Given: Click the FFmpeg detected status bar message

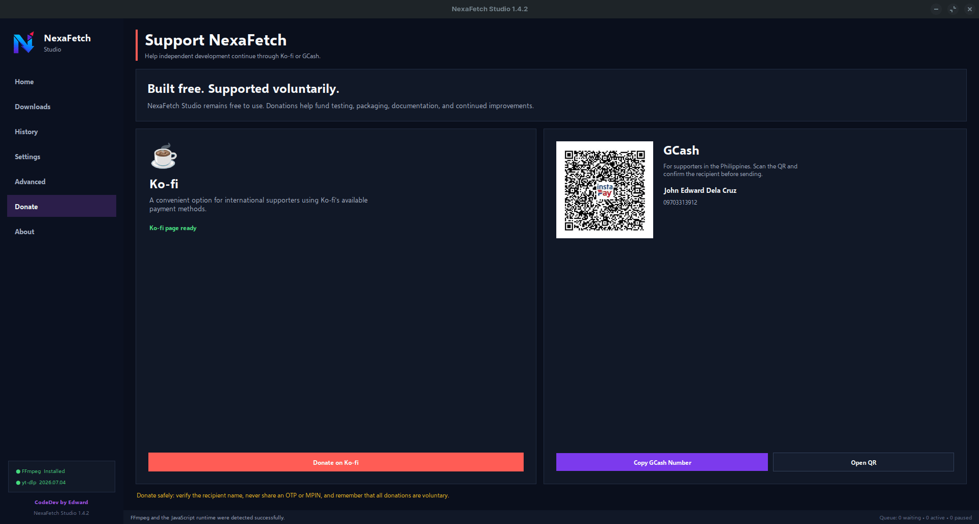Looking at the screenshot, I should pos(208,518).
